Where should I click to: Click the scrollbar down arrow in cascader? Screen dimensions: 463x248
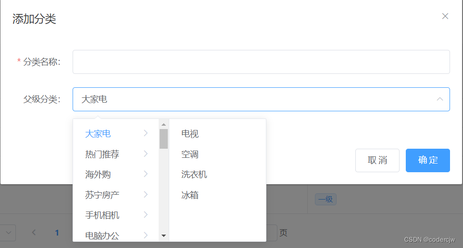pos(163,236)
